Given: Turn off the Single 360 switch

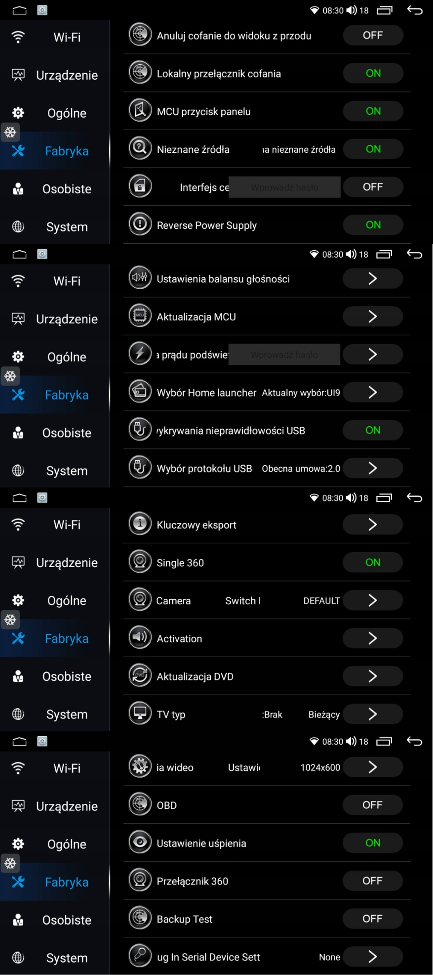Looking at the screenshot, I should (x=373, y=562).
